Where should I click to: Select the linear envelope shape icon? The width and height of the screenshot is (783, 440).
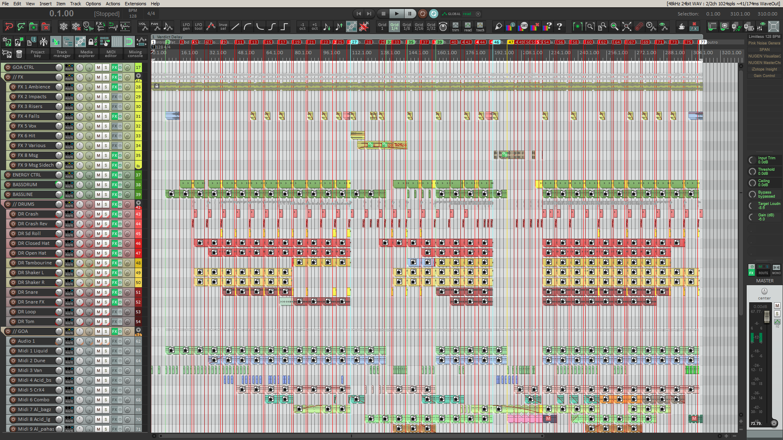click(x=235, y=27)
